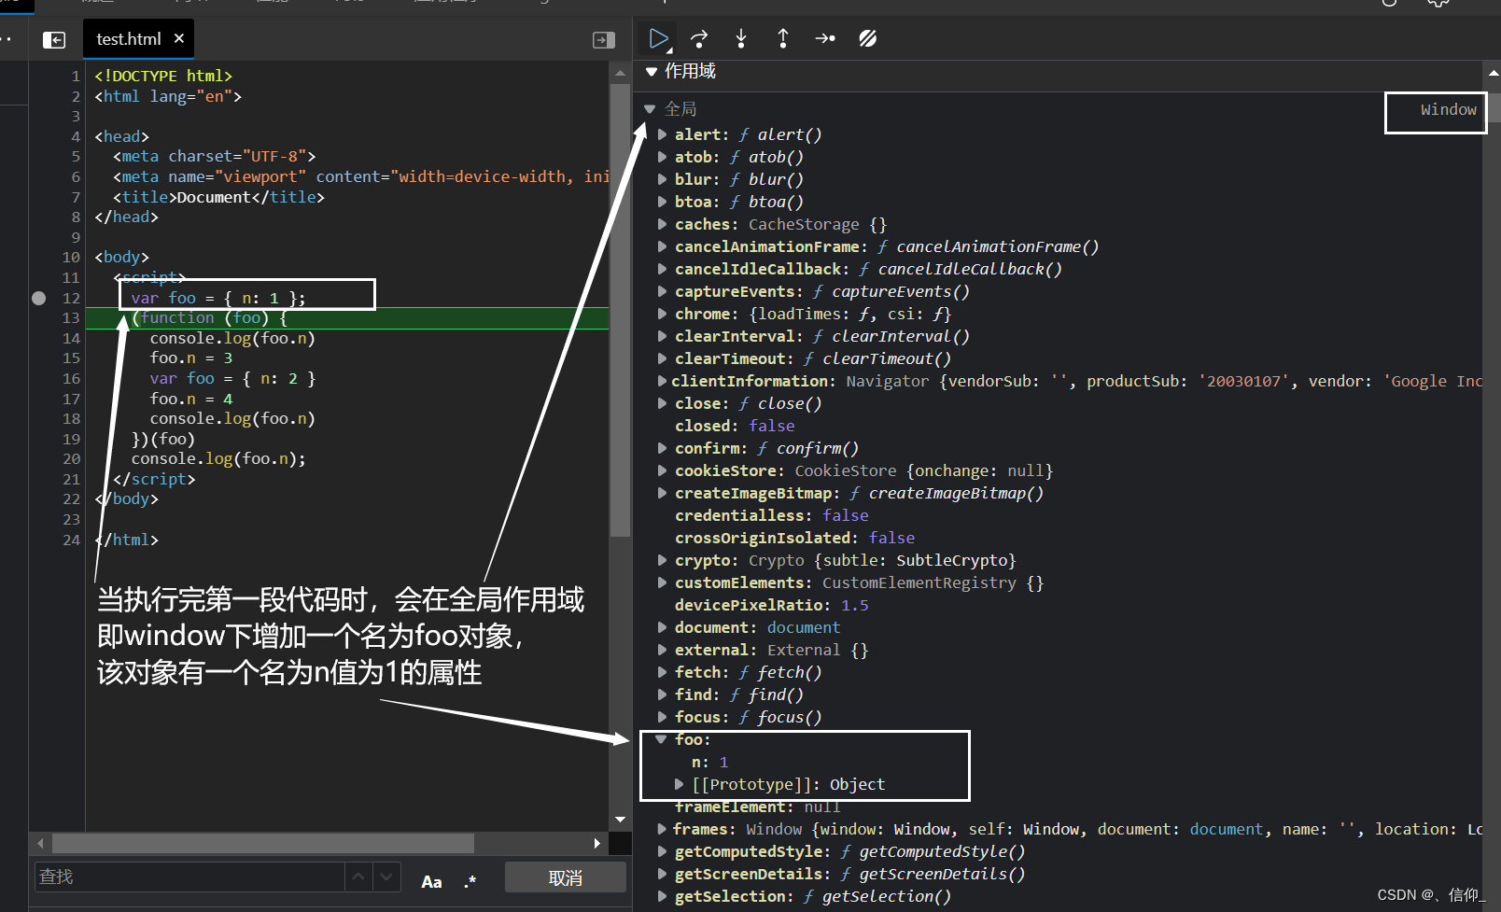Click scroll-up arrow of scope panel
This screenshot has height=912, width=1501.
(x=1493, y=73)
